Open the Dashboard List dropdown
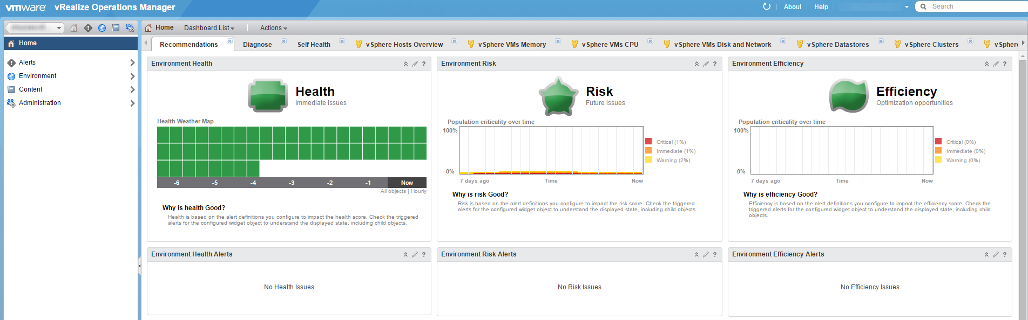 209,28
